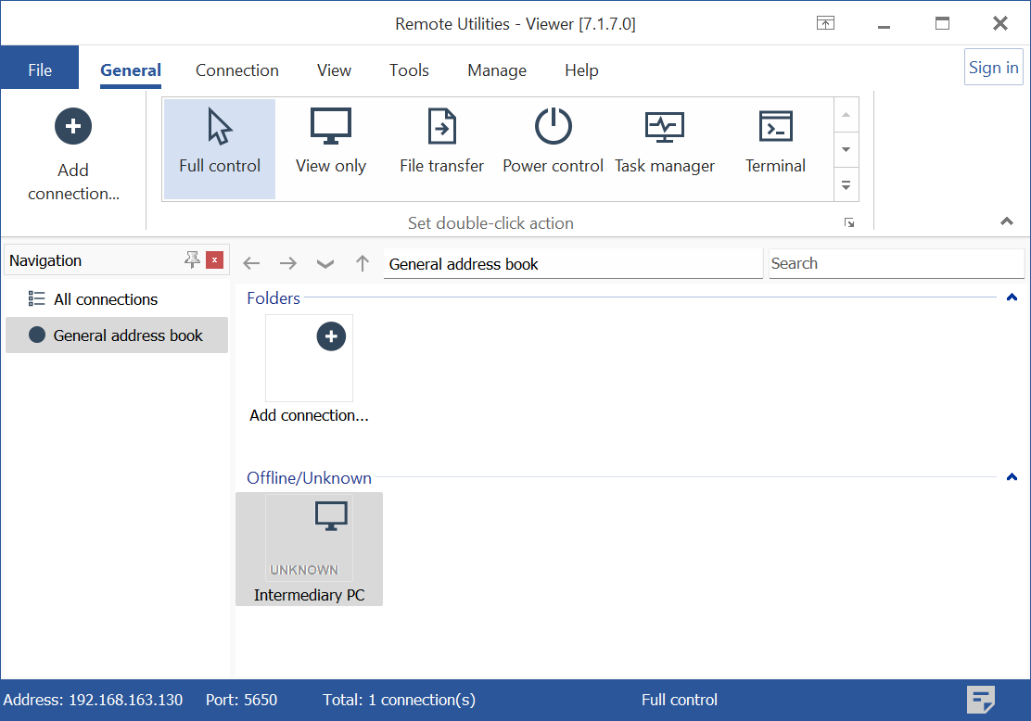Viewport: 1031px width, 721px height.
Task: Open the Tools ribbon tab
Action: pyautogui.click(x=409, y=70)
